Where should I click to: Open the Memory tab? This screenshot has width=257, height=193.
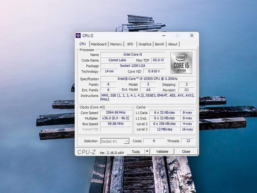click(x=116, y=44)
